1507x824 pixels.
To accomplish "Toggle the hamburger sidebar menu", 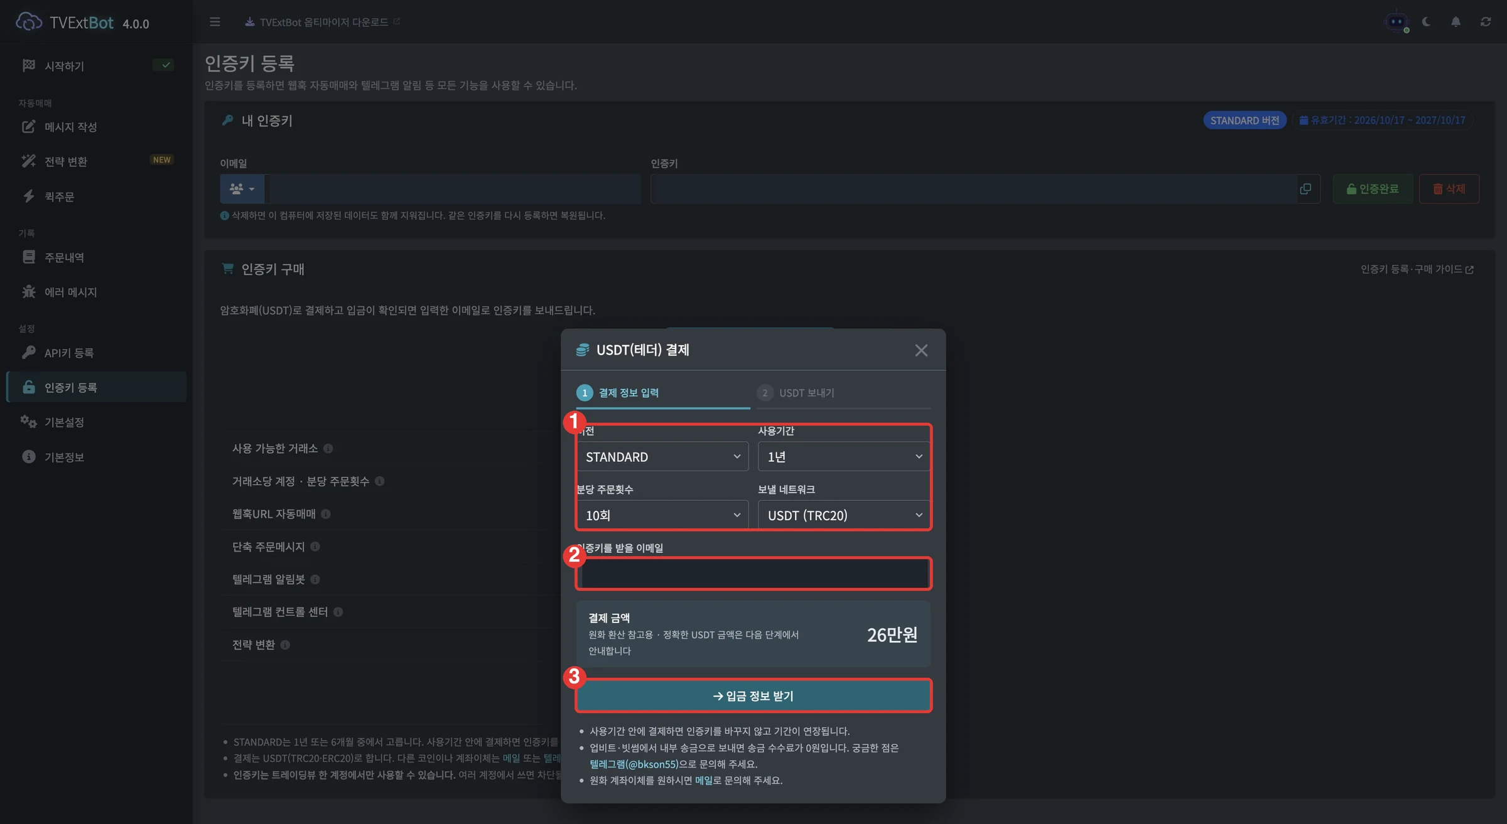I will (x=215, y=22).
